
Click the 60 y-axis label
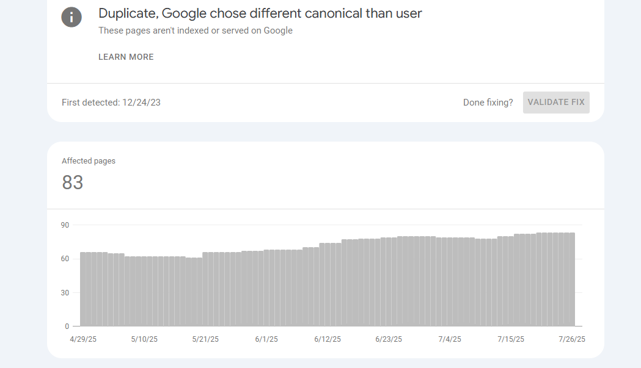coord(65,259)
